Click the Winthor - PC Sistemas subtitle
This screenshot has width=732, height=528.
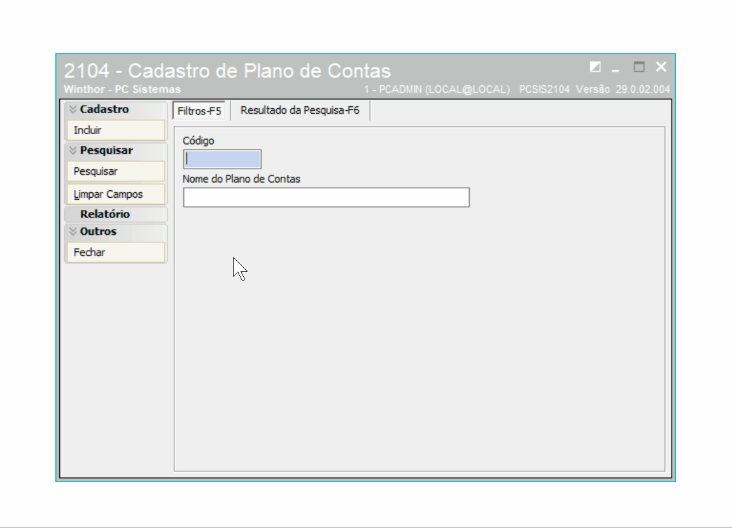click(x=122, y=89)
